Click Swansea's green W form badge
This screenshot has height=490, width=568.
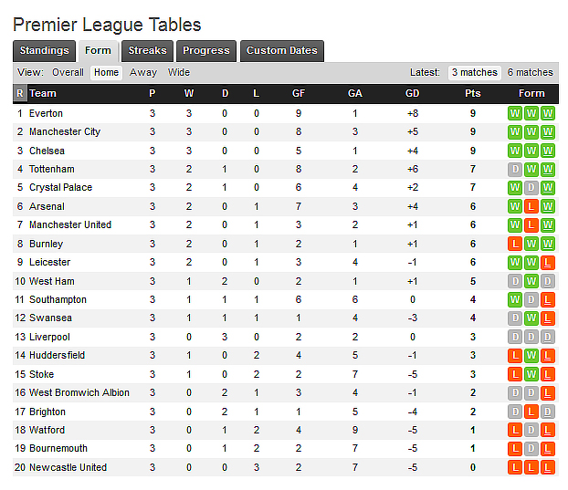click(x=531, y=318)
